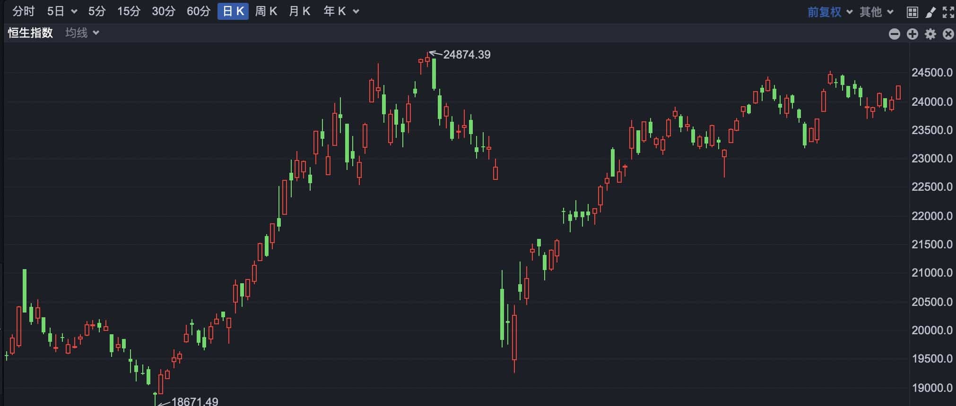
Task: Close the 恒生指数 chart panel
Action: (948, 34)
